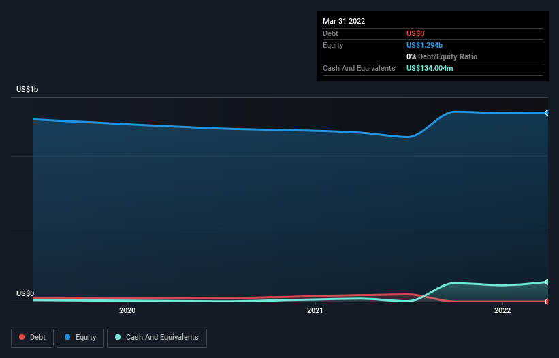The width and height of the screenshot is (559, 358).
Task: Click the US$1.294b equity value
Action: pos(425,45)
